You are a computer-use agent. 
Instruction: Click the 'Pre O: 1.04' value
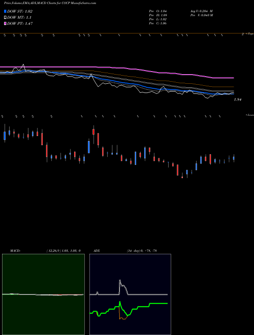[x=158, y=11]
